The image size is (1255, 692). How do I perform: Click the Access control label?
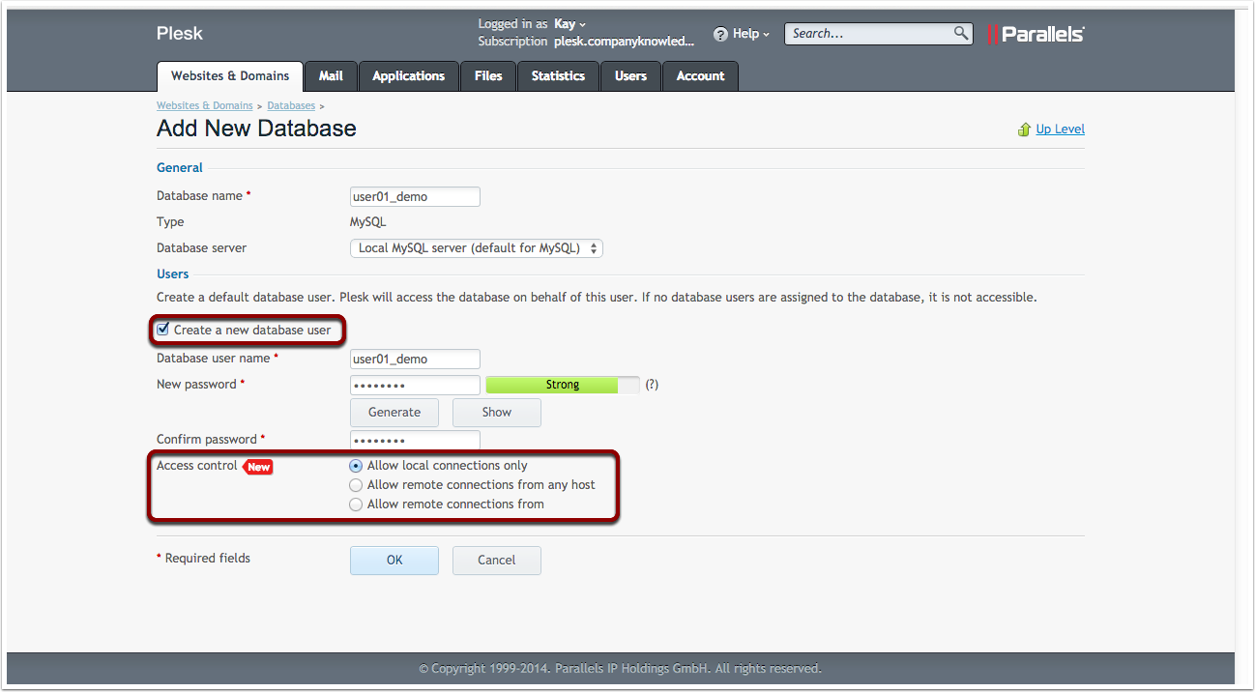[197, 466]
